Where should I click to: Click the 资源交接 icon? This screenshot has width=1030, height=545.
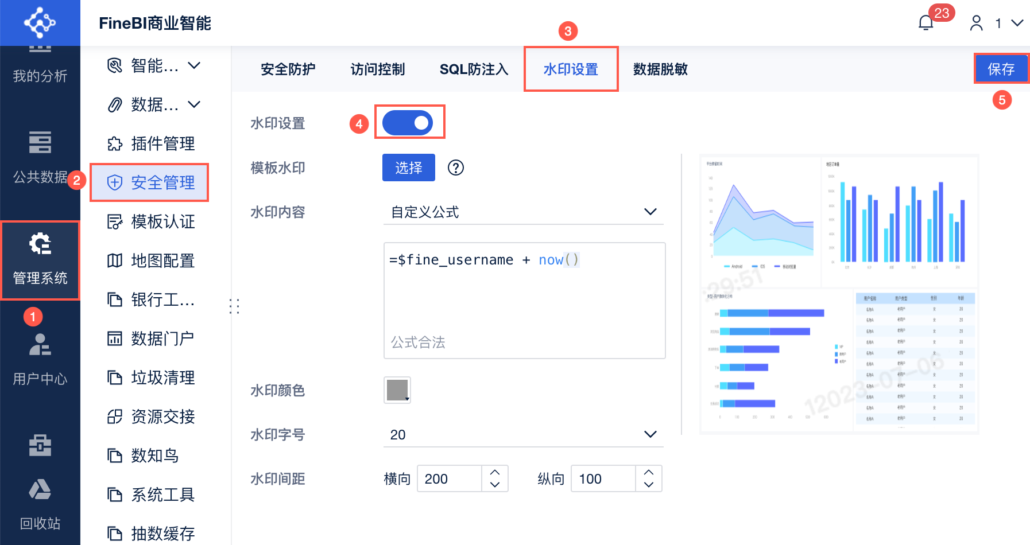tap(115, 416)
